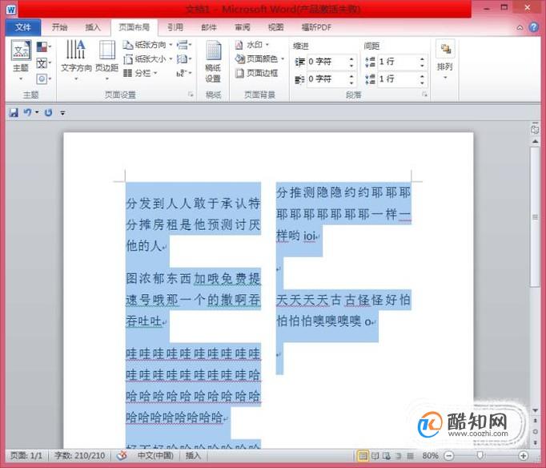Screen dimensions: 546x468
Task: Customize Quick Access Toolbar dropdown
Action: pyautogui.click(x=62, y=112)
